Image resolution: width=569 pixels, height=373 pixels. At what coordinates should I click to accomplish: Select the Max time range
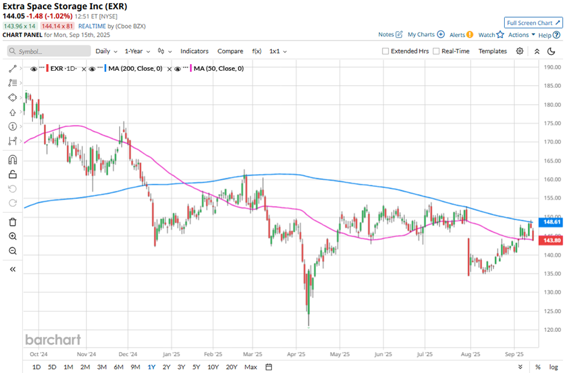click(x=251, y=367)
